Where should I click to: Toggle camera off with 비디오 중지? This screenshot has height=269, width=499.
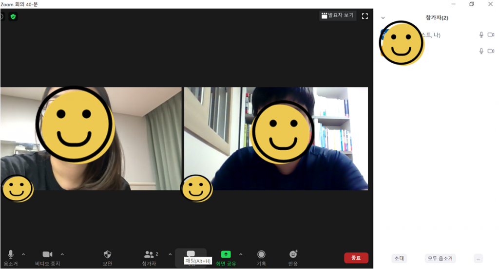click(x=47, y=254)
